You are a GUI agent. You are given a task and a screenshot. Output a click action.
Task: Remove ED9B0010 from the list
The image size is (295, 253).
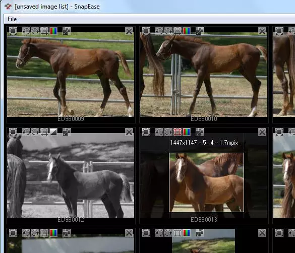click(x=262, y=31)
